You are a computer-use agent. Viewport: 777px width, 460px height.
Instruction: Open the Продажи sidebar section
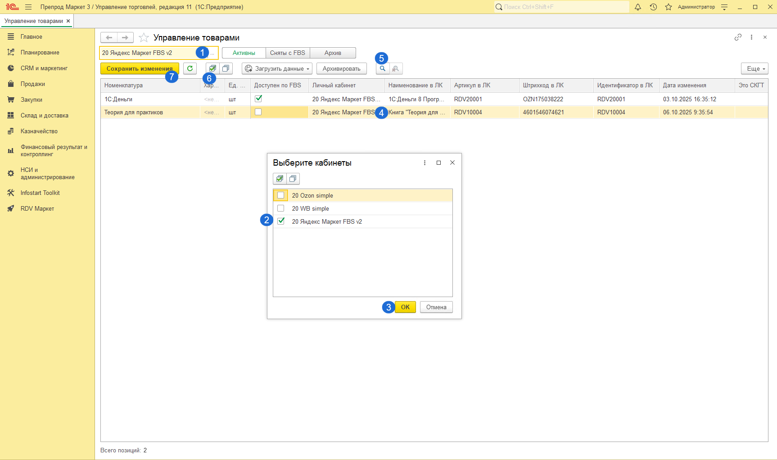pyautogui.click(x=32, y=84)
